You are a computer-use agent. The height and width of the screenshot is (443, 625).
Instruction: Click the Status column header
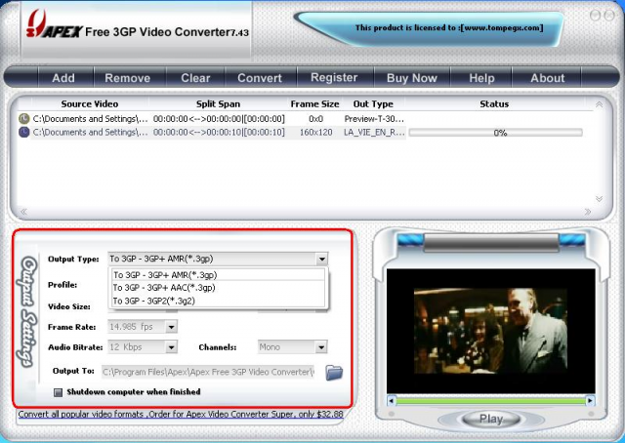pyautogui.click(x=494, y=104)
